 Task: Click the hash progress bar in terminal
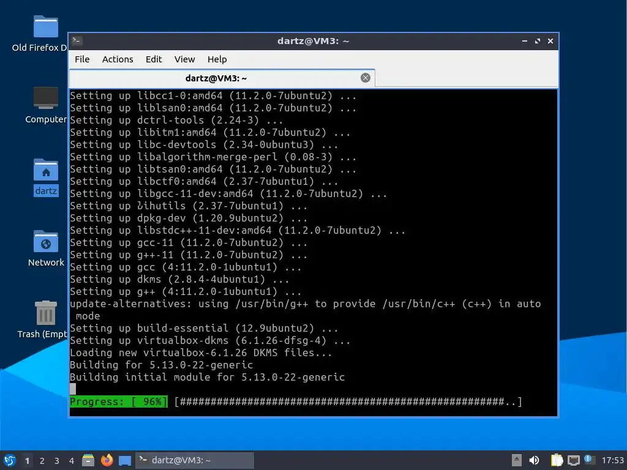point(348,401)
